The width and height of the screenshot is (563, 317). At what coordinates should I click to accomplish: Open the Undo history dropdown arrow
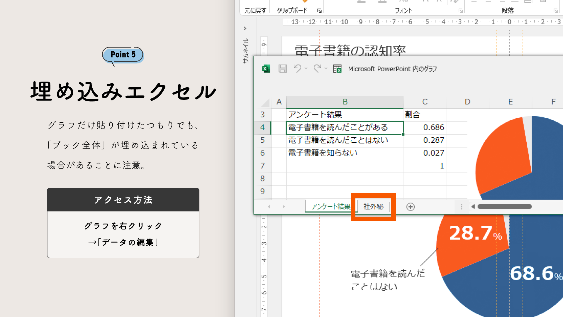click(x=306, y=69)
